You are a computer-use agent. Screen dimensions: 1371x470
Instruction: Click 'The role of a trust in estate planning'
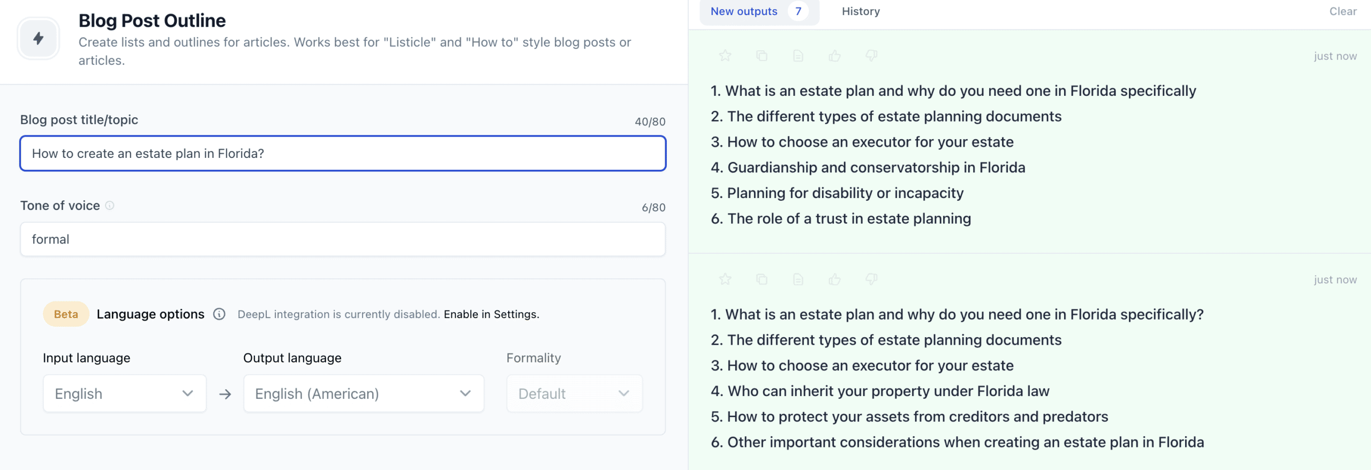pos(841,219)
